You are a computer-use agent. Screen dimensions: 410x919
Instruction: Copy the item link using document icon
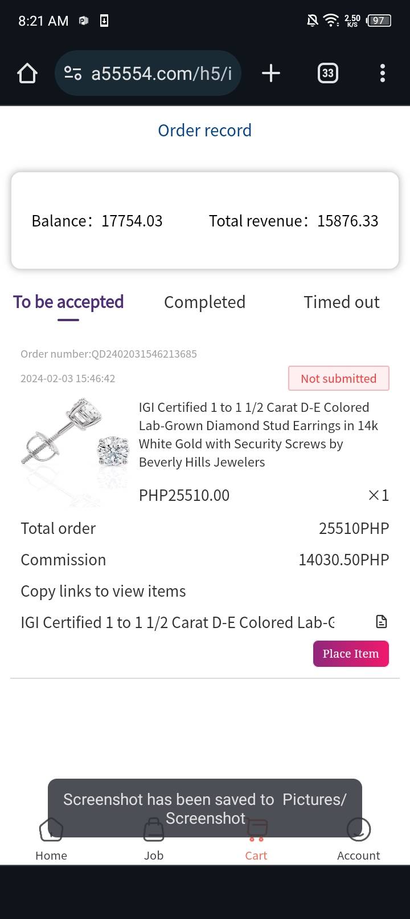coord(382,622)
